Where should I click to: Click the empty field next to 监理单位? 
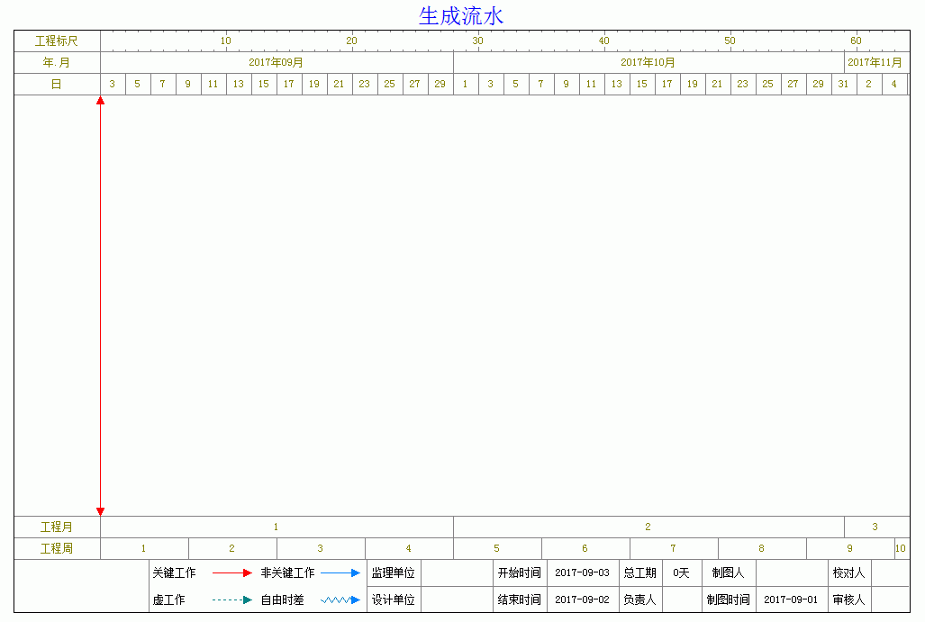[456, 572]
